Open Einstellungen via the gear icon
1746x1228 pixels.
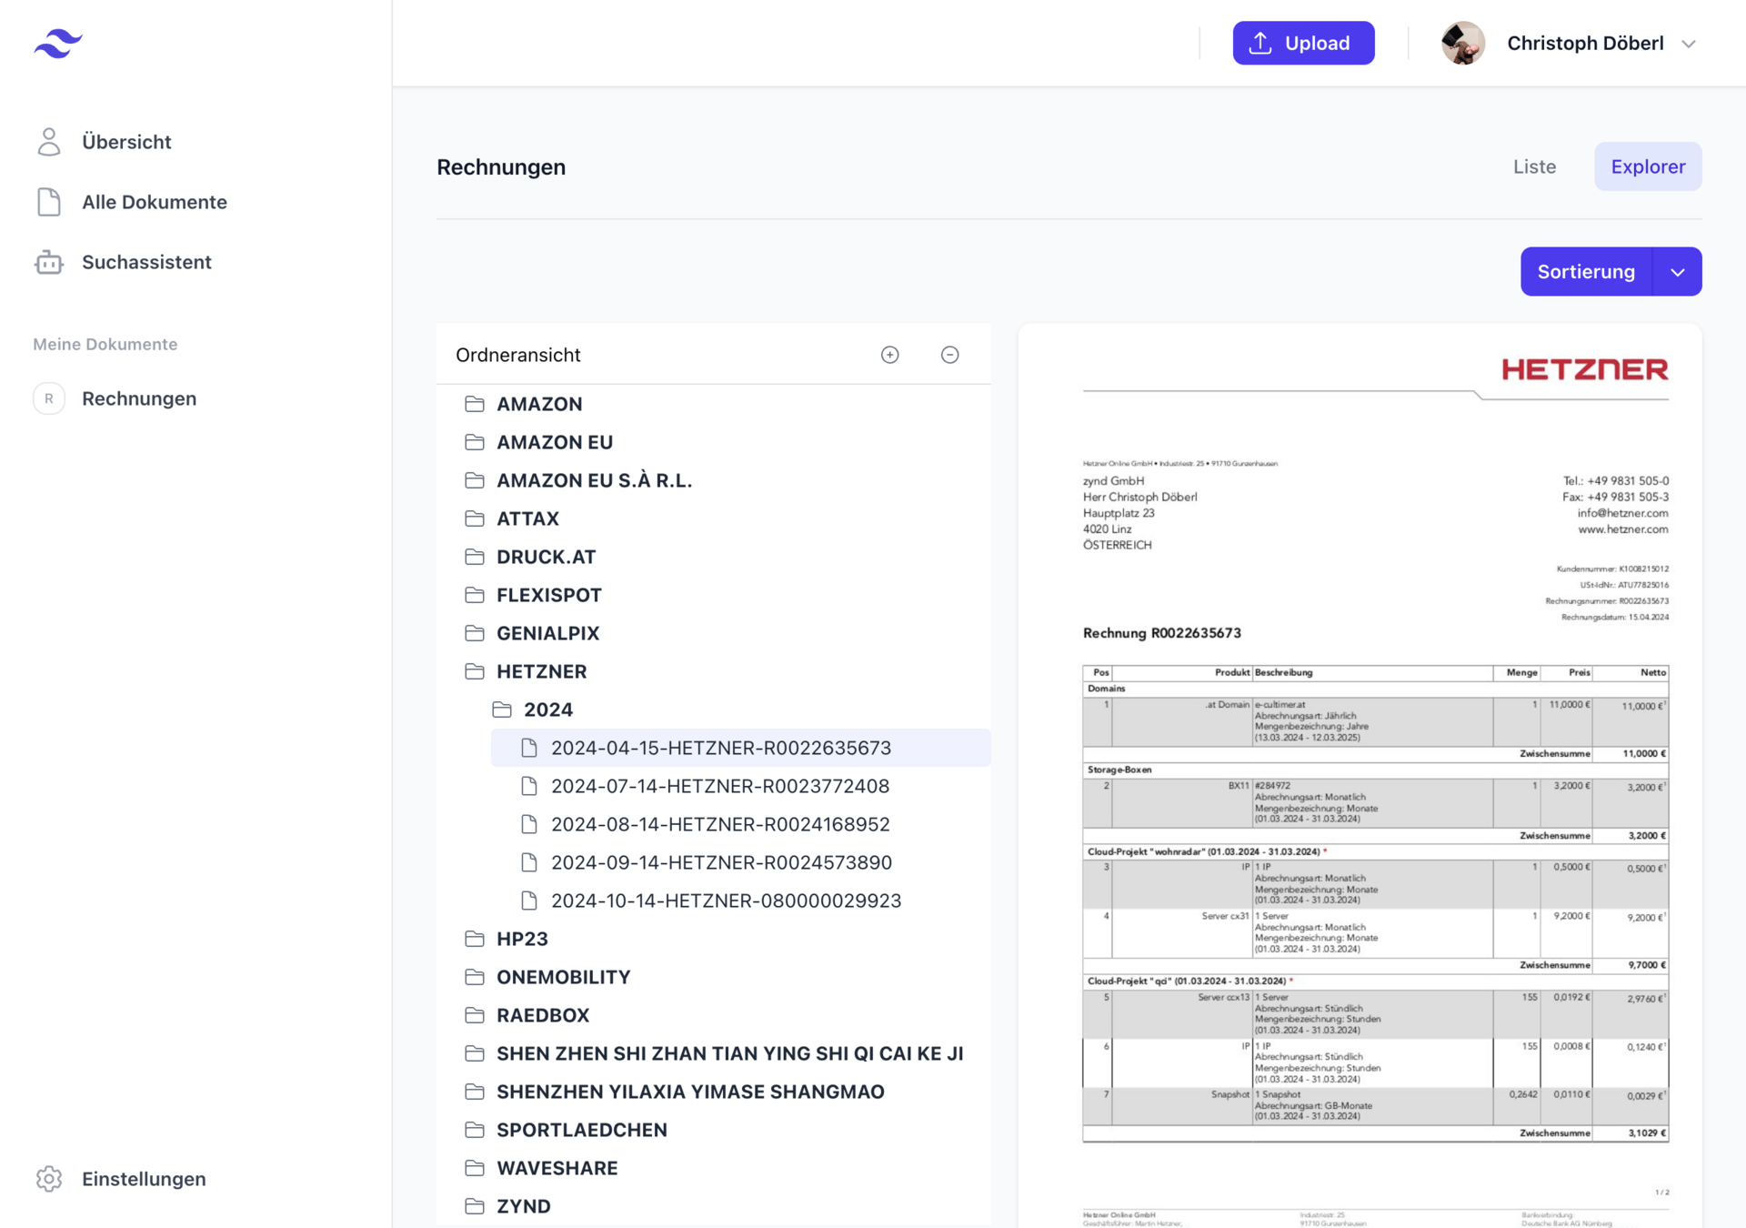coord(49,1179)
